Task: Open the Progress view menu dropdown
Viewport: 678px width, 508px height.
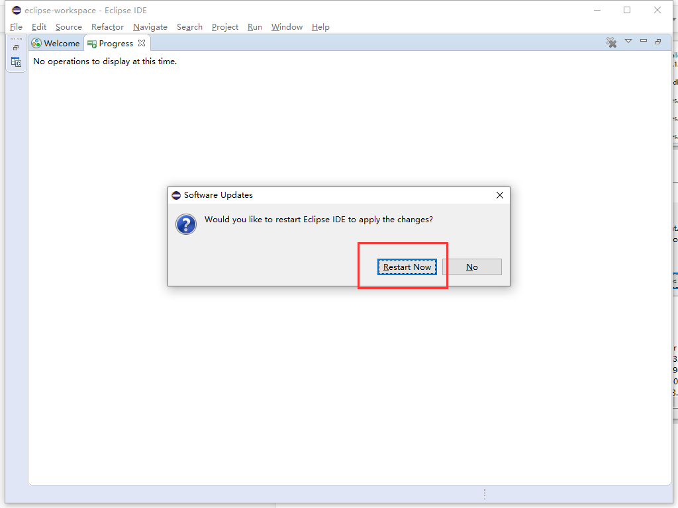Action: point(628,41)
